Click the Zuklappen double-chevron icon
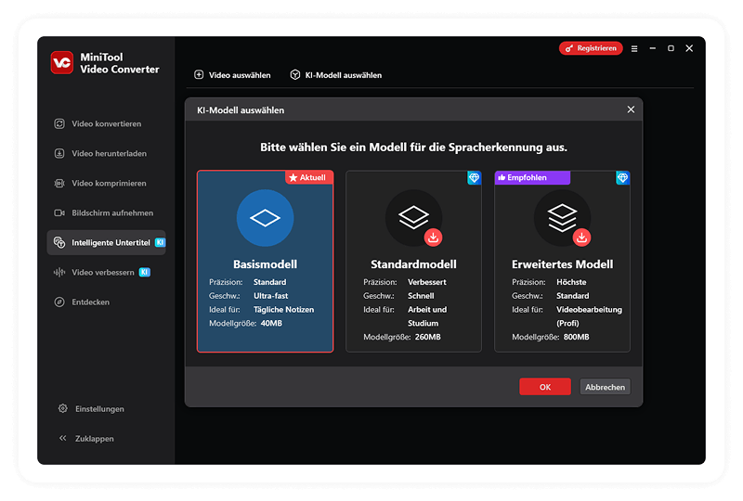The image size is (743, 501). tap(62, 438)
